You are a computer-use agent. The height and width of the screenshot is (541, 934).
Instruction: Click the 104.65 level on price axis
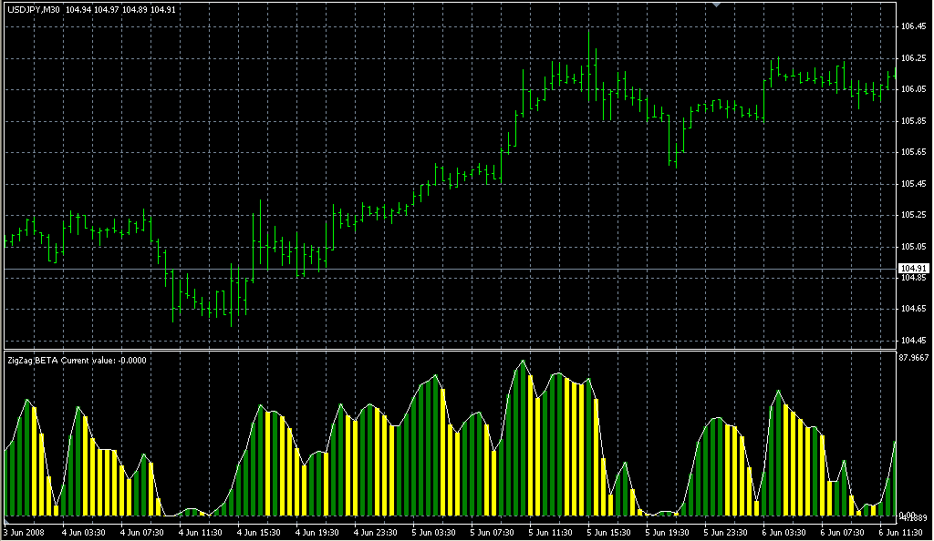(913, 310)
